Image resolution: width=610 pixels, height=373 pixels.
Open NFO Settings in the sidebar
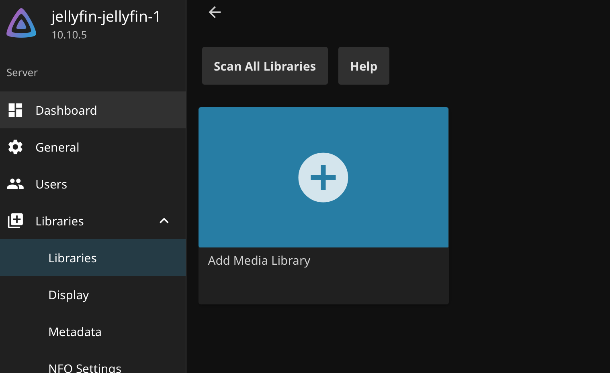85,367
